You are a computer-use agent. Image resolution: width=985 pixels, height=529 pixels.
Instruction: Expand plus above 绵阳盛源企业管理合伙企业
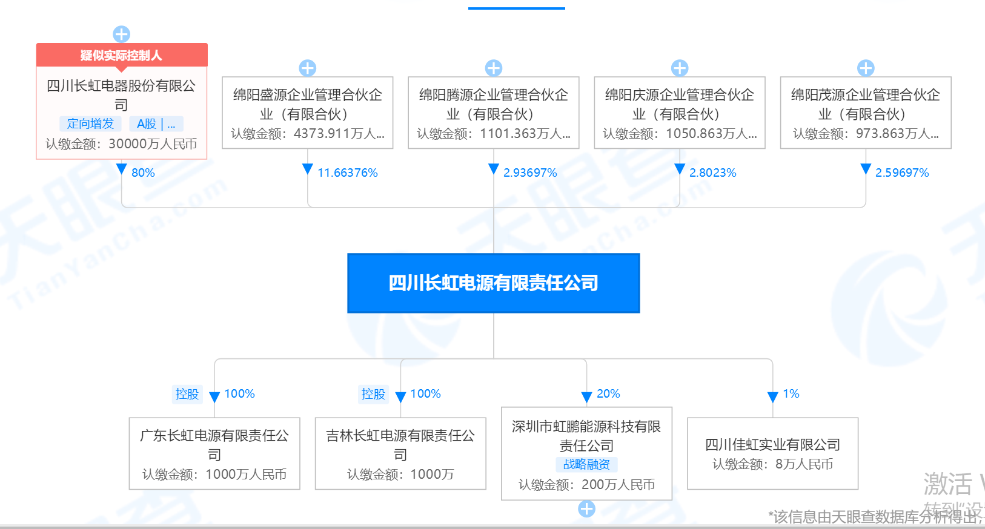(x=308, y=68)
